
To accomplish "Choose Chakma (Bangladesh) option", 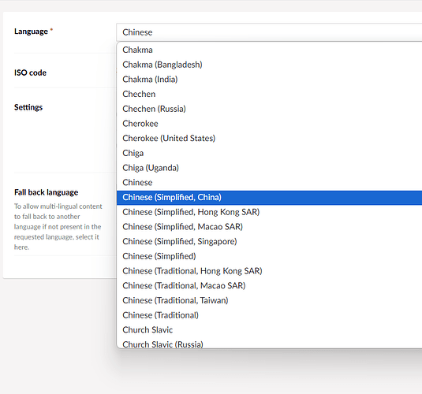I will click(x=269, y=65).
